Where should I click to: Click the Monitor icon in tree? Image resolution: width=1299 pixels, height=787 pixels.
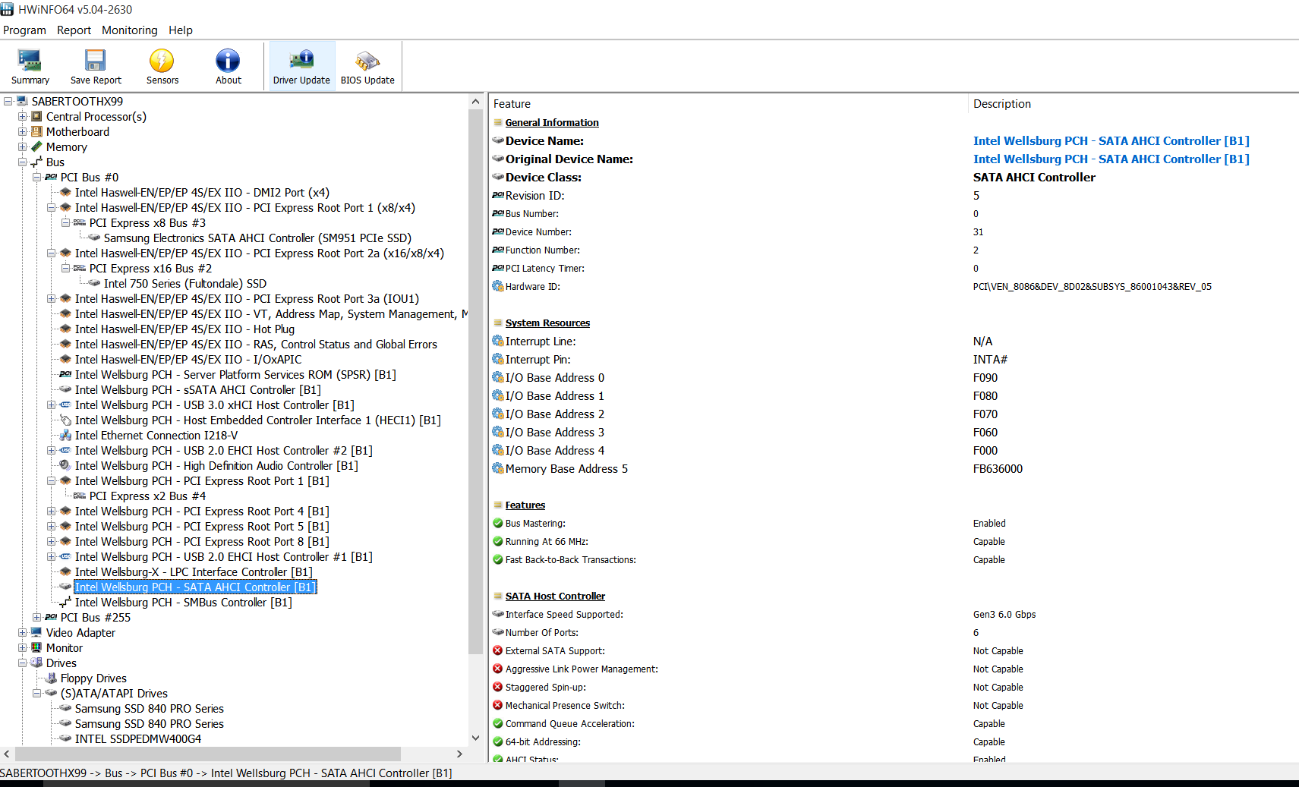36,647
